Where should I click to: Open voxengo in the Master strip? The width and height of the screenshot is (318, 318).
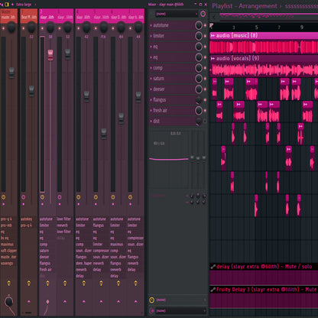pyautogui.click(x=7, y=264)
